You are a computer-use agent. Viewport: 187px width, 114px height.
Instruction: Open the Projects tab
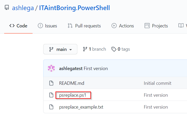[x=156, y=26]
